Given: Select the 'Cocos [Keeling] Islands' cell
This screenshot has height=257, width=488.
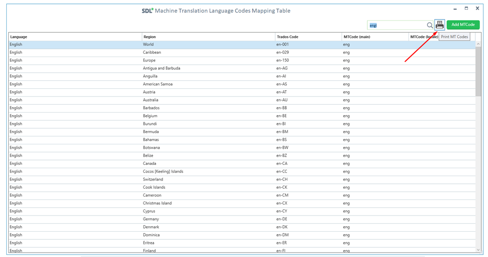Looking at the screenshot, I should click(208, 172).
